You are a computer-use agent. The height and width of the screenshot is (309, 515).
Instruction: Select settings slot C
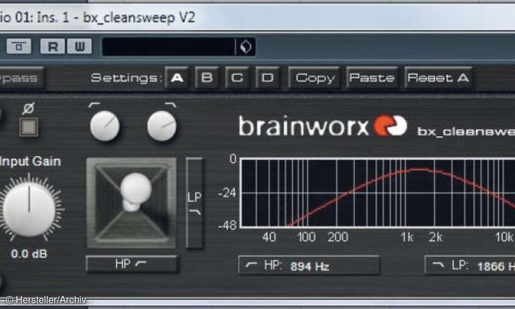click(237, 78)
